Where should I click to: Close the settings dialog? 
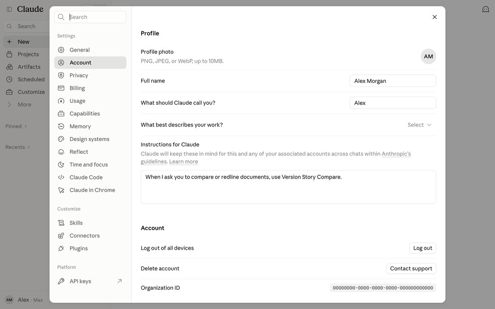(x=435, y=17)
